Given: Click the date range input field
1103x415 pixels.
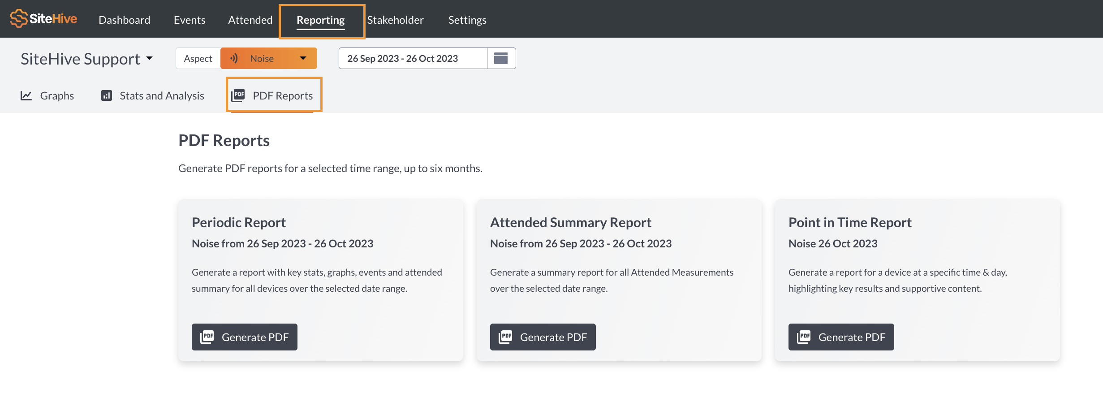Looking at the screenshot, I should coord(412,58).
